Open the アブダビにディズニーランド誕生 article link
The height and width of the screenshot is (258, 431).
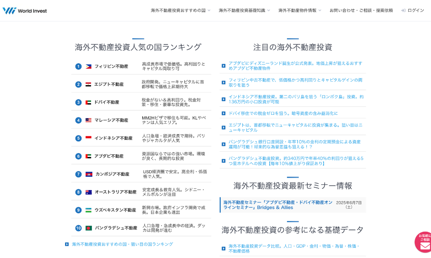point(295,65)
